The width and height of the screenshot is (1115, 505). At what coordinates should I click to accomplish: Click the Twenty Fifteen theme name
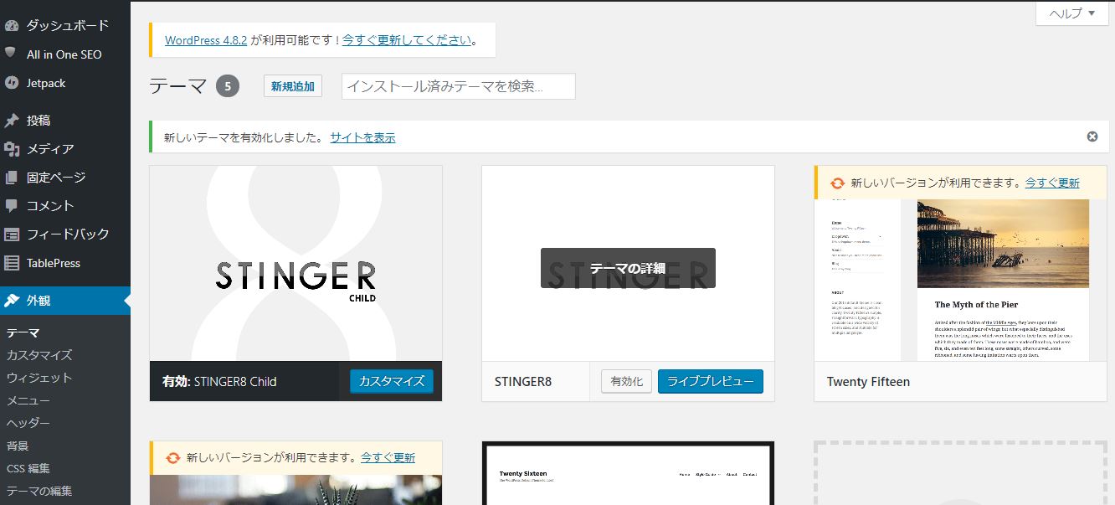868,382
